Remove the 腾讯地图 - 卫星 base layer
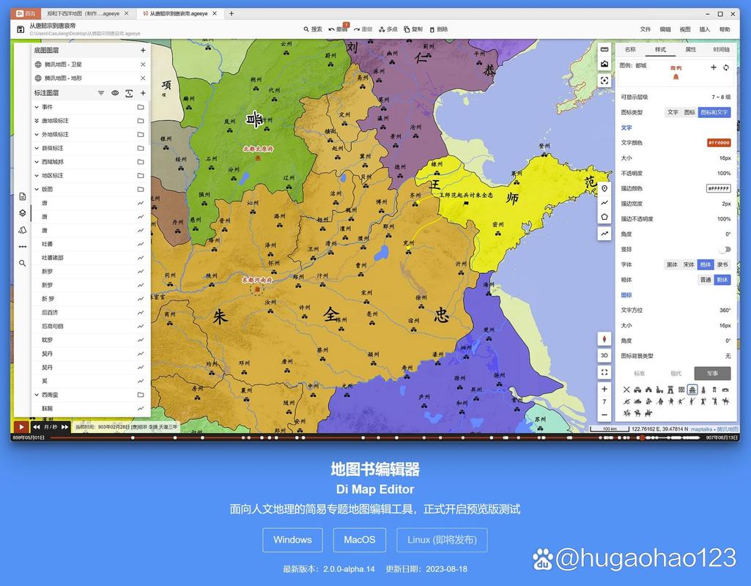The image size is (751, 586). (143, 64)
